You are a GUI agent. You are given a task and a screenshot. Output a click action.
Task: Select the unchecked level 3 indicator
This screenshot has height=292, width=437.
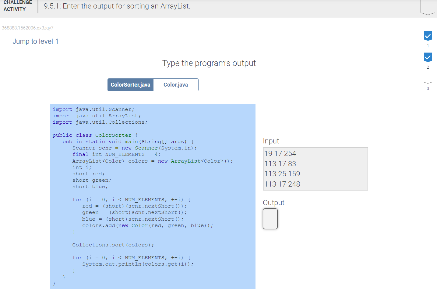click(428, 78)
